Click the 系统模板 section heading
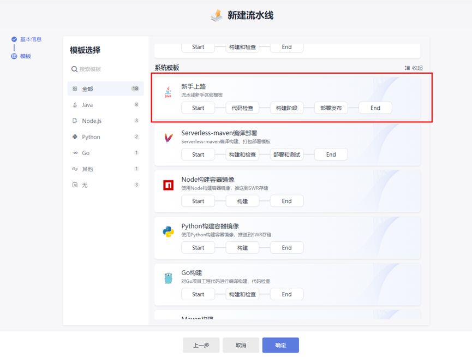 click(x=167, y=68)
